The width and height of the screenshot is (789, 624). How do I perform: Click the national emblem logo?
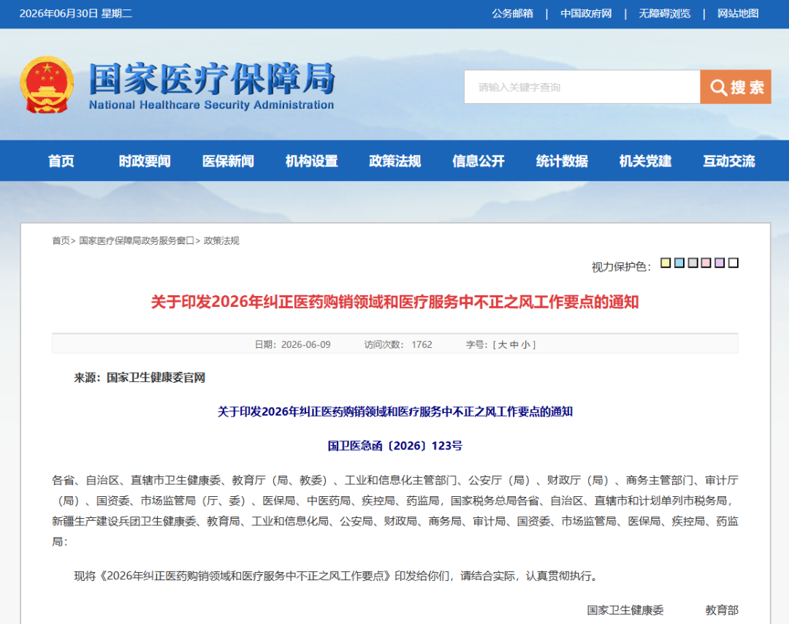[x=47, y=85]
